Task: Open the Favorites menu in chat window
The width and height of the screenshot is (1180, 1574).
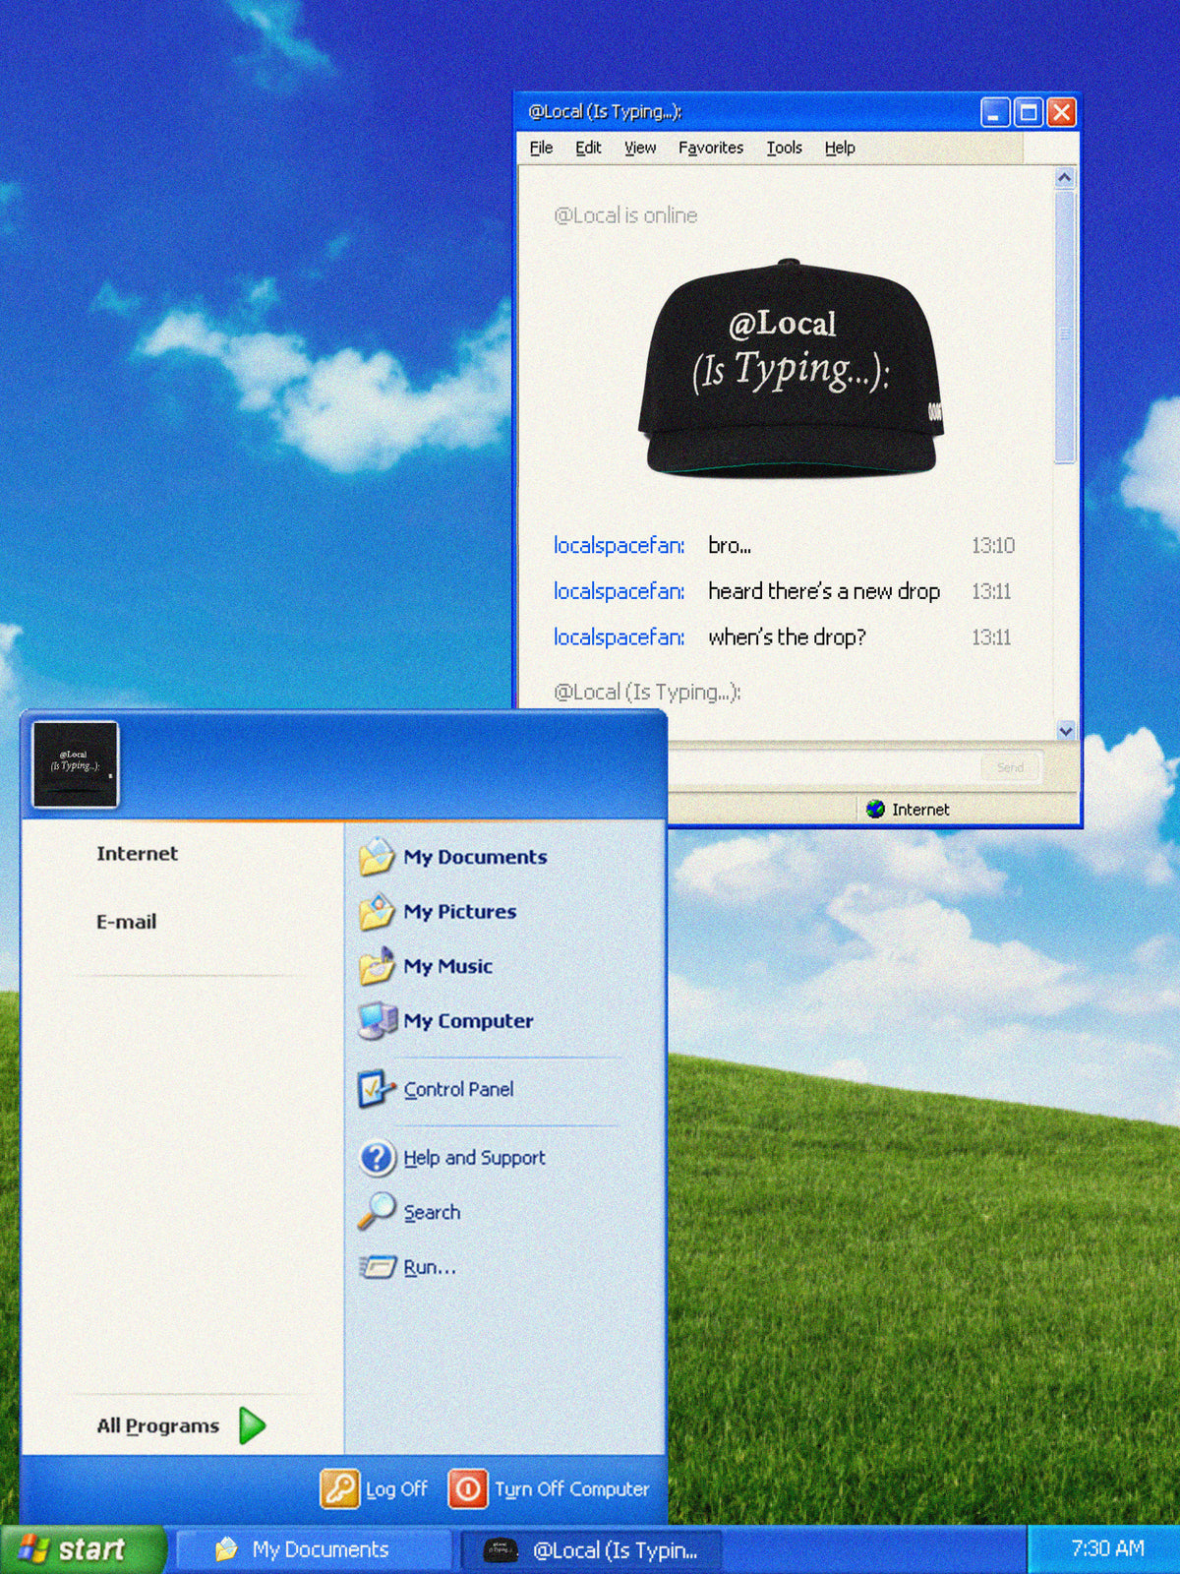Action: pos(711,148)
